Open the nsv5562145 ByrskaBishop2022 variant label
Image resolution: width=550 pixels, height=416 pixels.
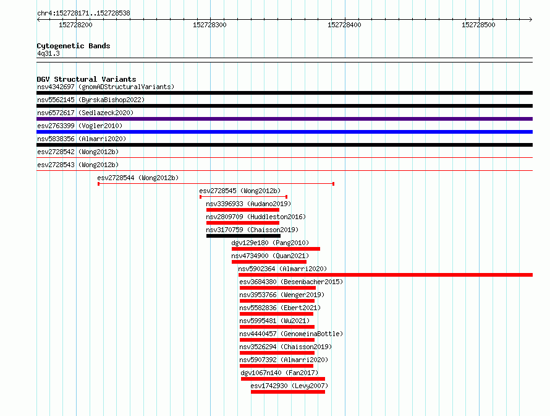point(91,100)
